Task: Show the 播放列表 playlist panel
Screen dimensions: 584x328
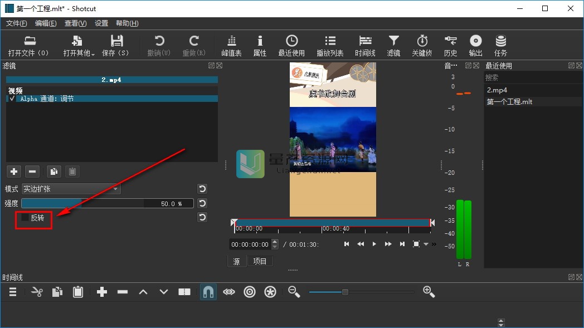Action: [x=330, y=46]
